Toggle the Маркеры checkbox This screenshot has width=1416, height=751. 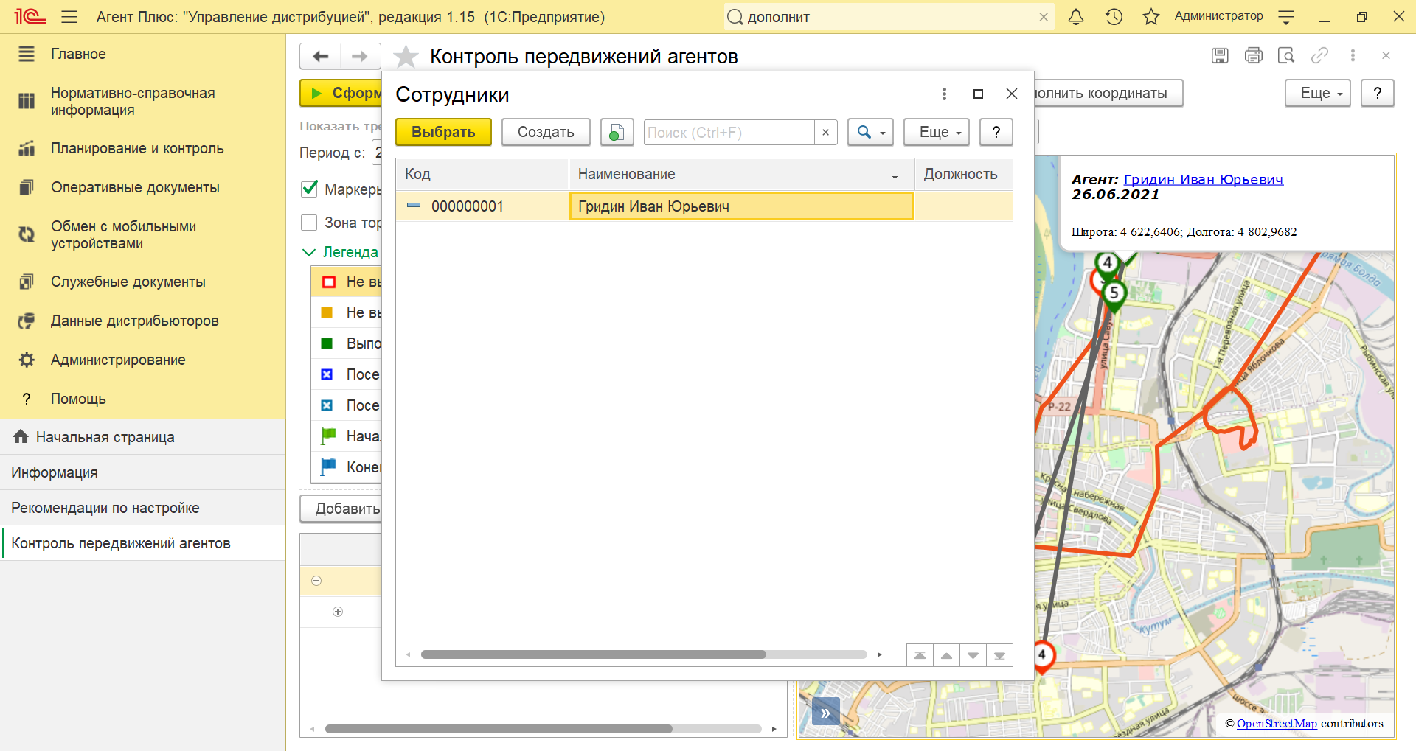(310, 189)
